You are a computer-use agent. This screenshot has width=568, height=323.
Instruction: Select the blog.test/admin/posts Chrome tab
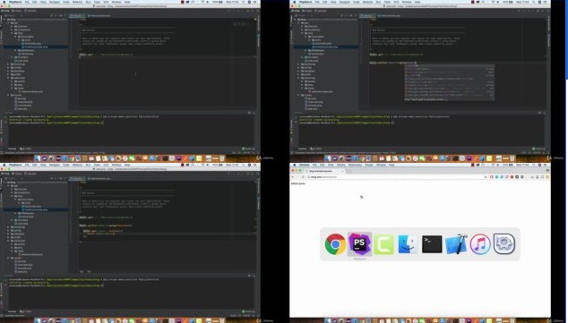pyautogui.click(x=323, y=171)
